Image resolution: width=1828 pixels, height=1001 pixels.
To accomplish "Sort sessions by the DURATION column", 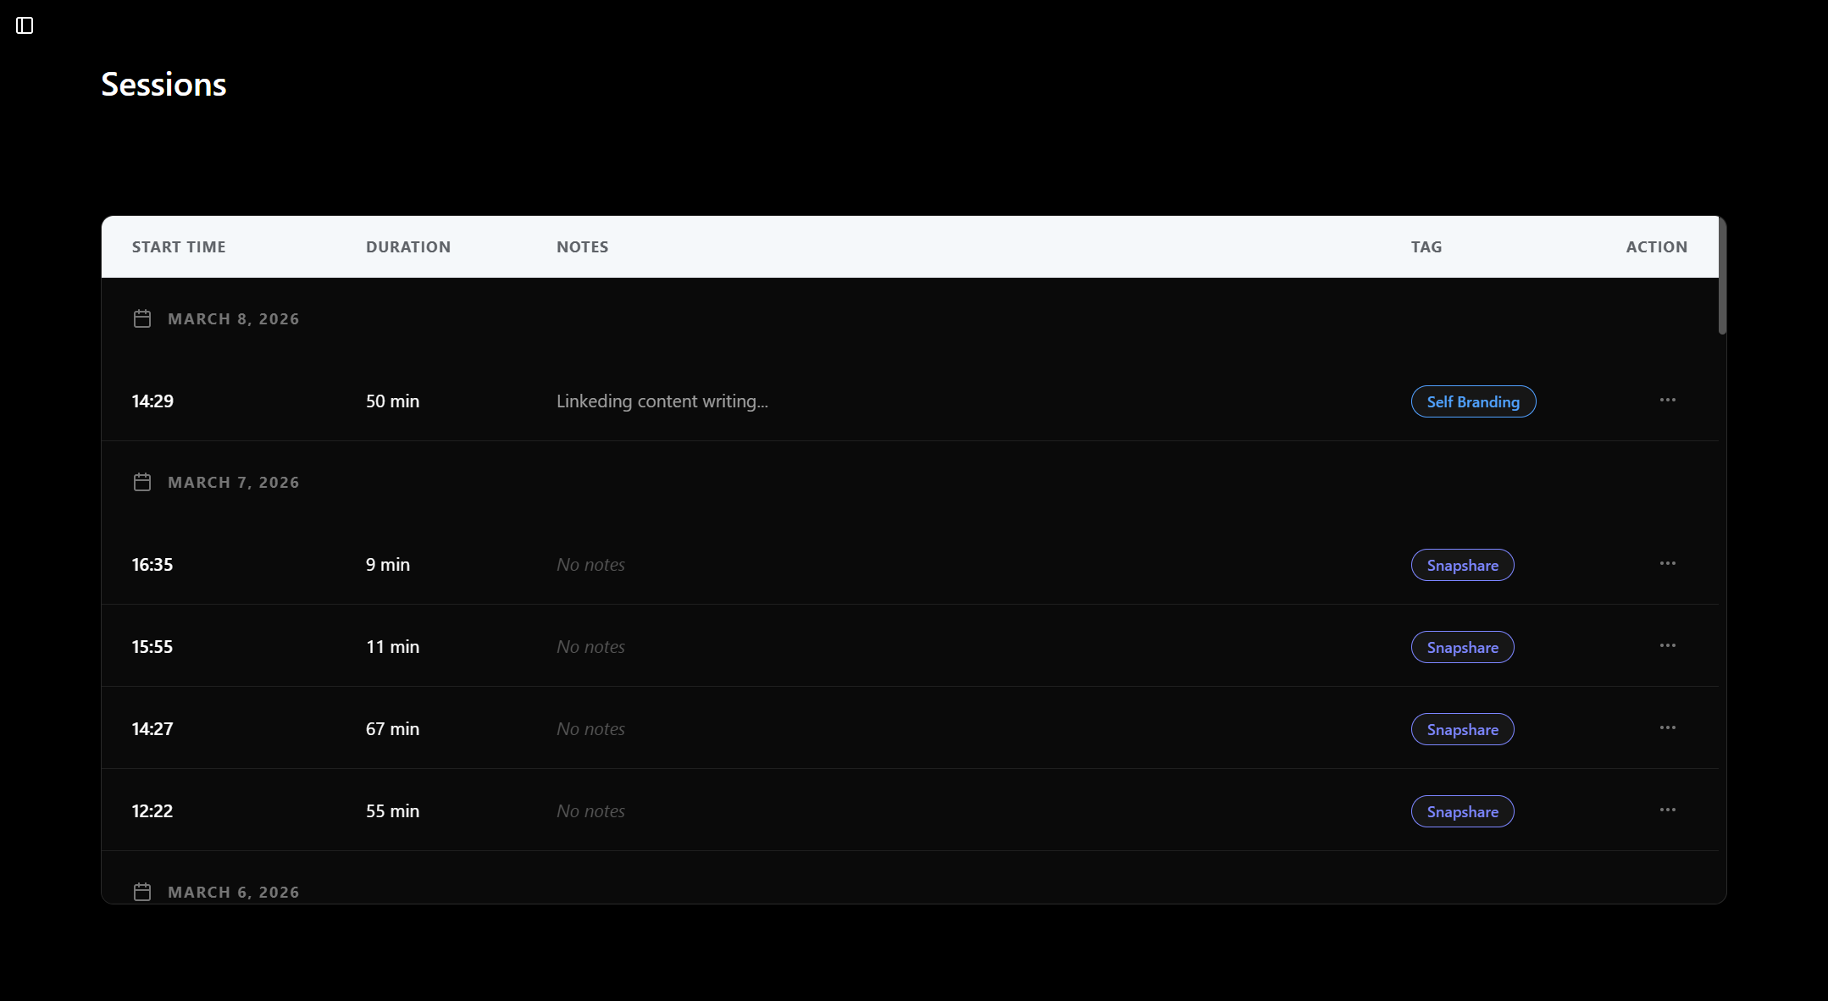I will [408, 246].
